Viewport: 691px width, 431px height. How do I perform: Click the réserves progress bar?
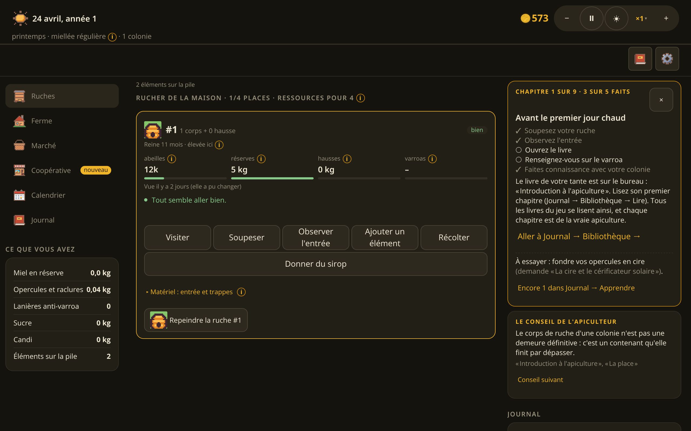tap(272, 178)
